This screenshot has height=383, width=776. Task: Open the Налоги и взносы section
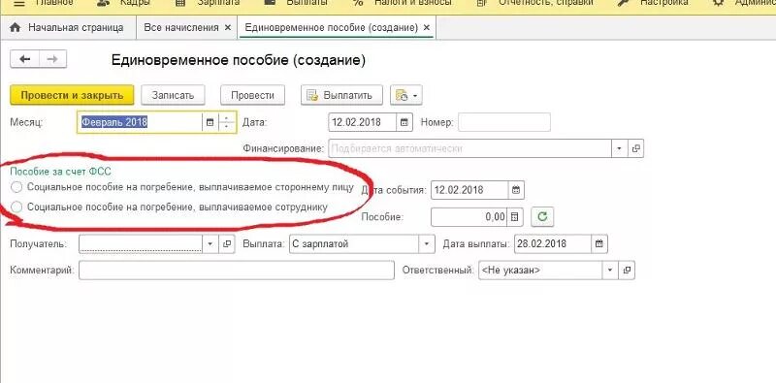402,3
